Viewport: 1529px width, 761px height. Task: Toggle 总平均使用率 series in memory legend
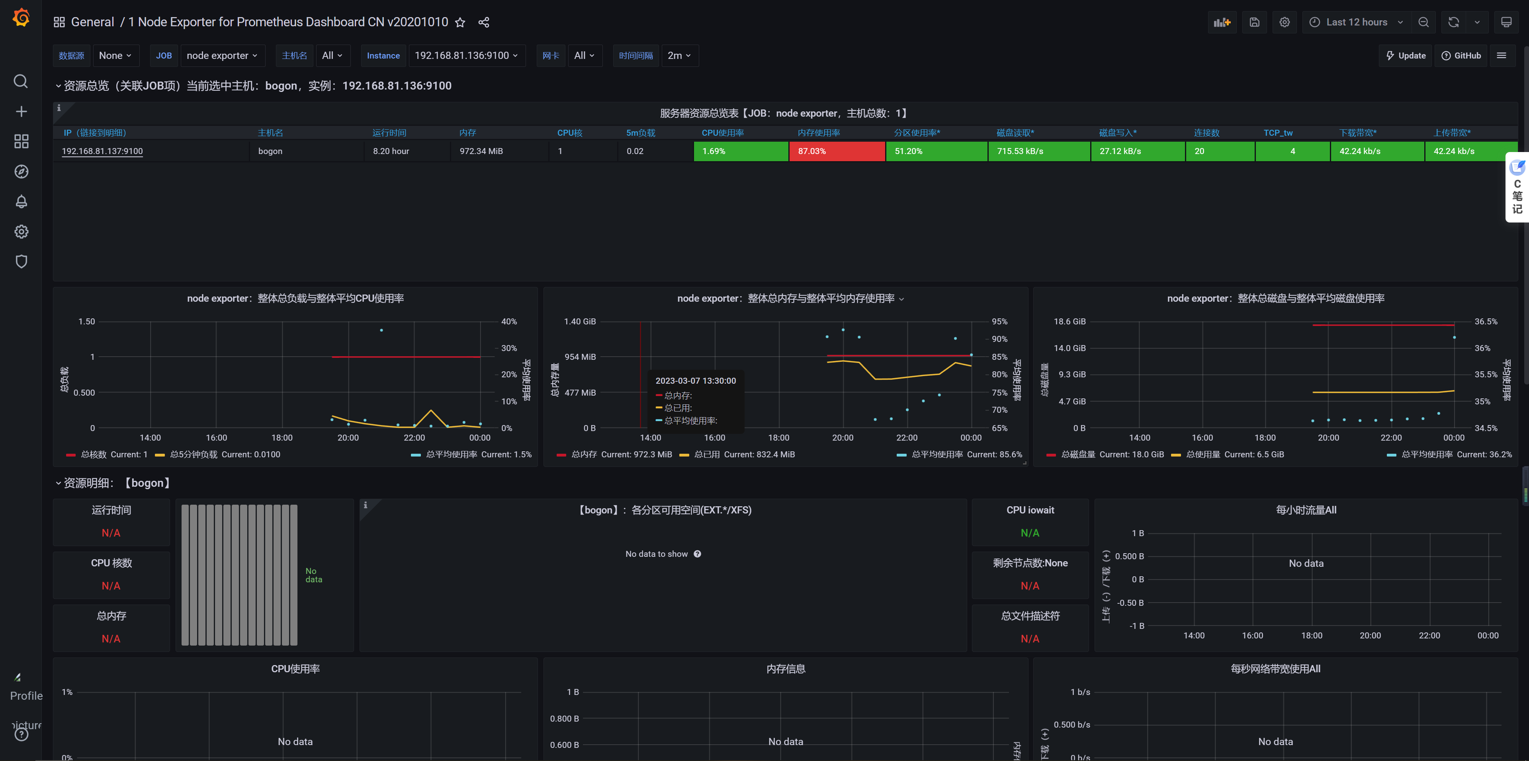click(x=937, y=455)
